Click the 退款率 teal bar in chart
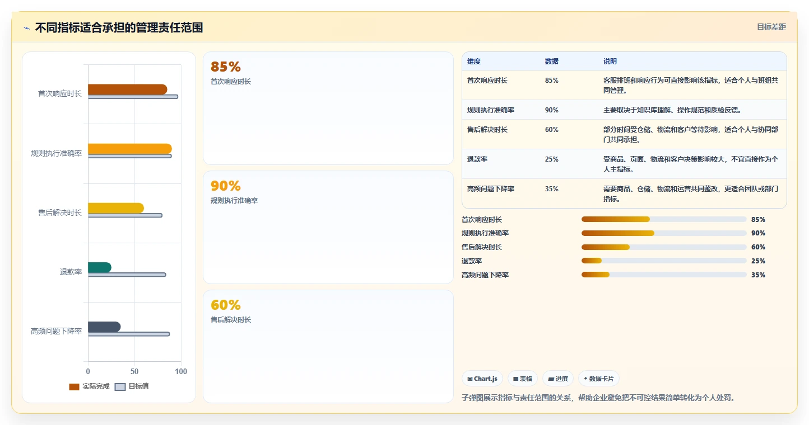The image size is (809, 425). (100, 267)
